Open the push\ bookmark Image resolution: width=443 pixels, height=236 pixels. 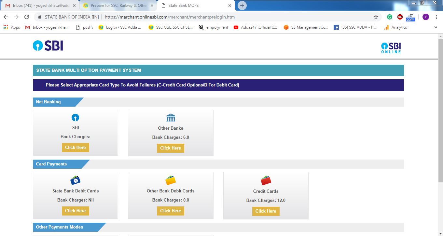pos(84,27)
